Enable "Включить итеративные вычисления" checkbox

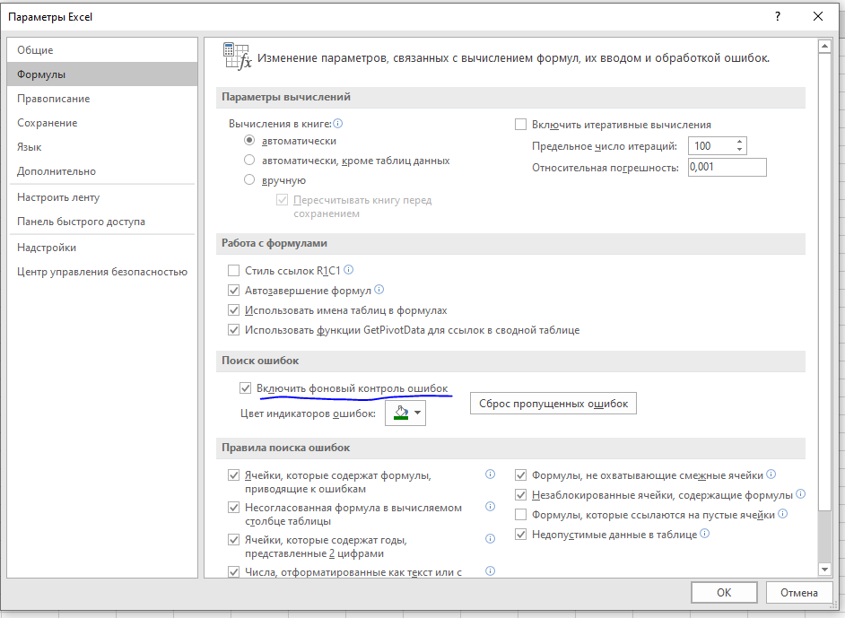[520, 125]
